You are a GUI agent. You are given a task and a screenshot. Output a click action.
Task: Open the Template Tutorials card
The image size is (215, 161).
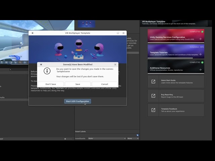point(176,51)
